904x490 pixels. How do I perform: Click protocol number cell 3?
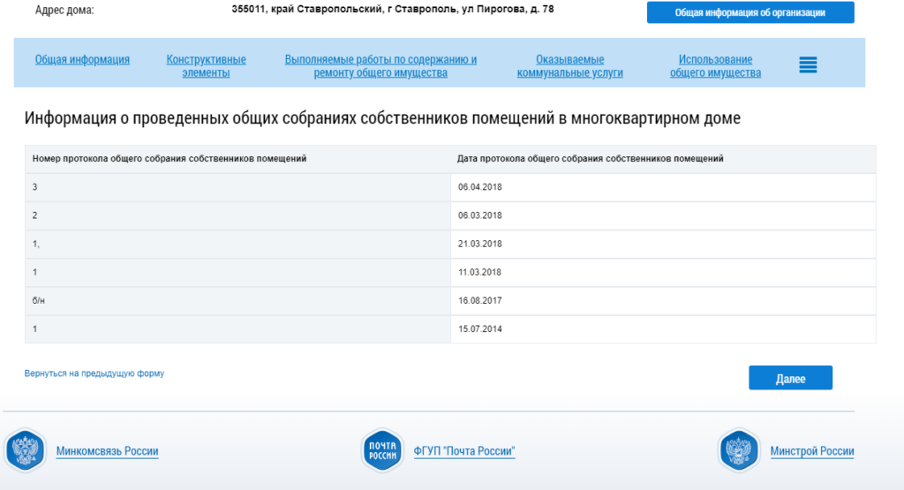(x=237, y=187)
